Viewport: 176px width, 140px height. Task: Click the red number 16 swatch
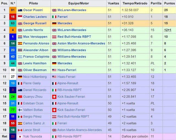click(13, 17)
